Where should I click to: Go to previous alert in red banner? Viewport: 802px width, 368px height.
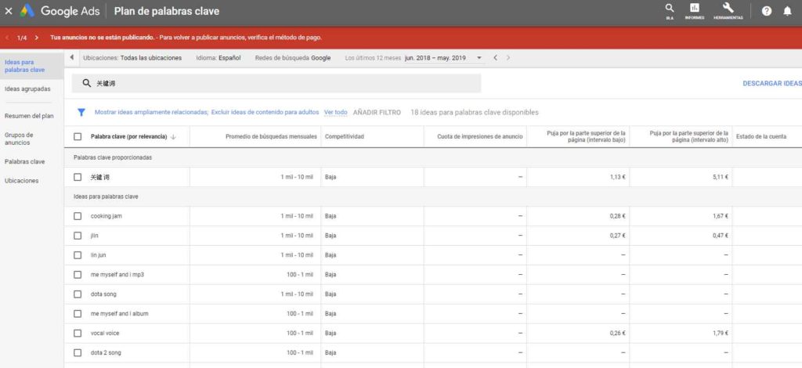tap(7, 38)
